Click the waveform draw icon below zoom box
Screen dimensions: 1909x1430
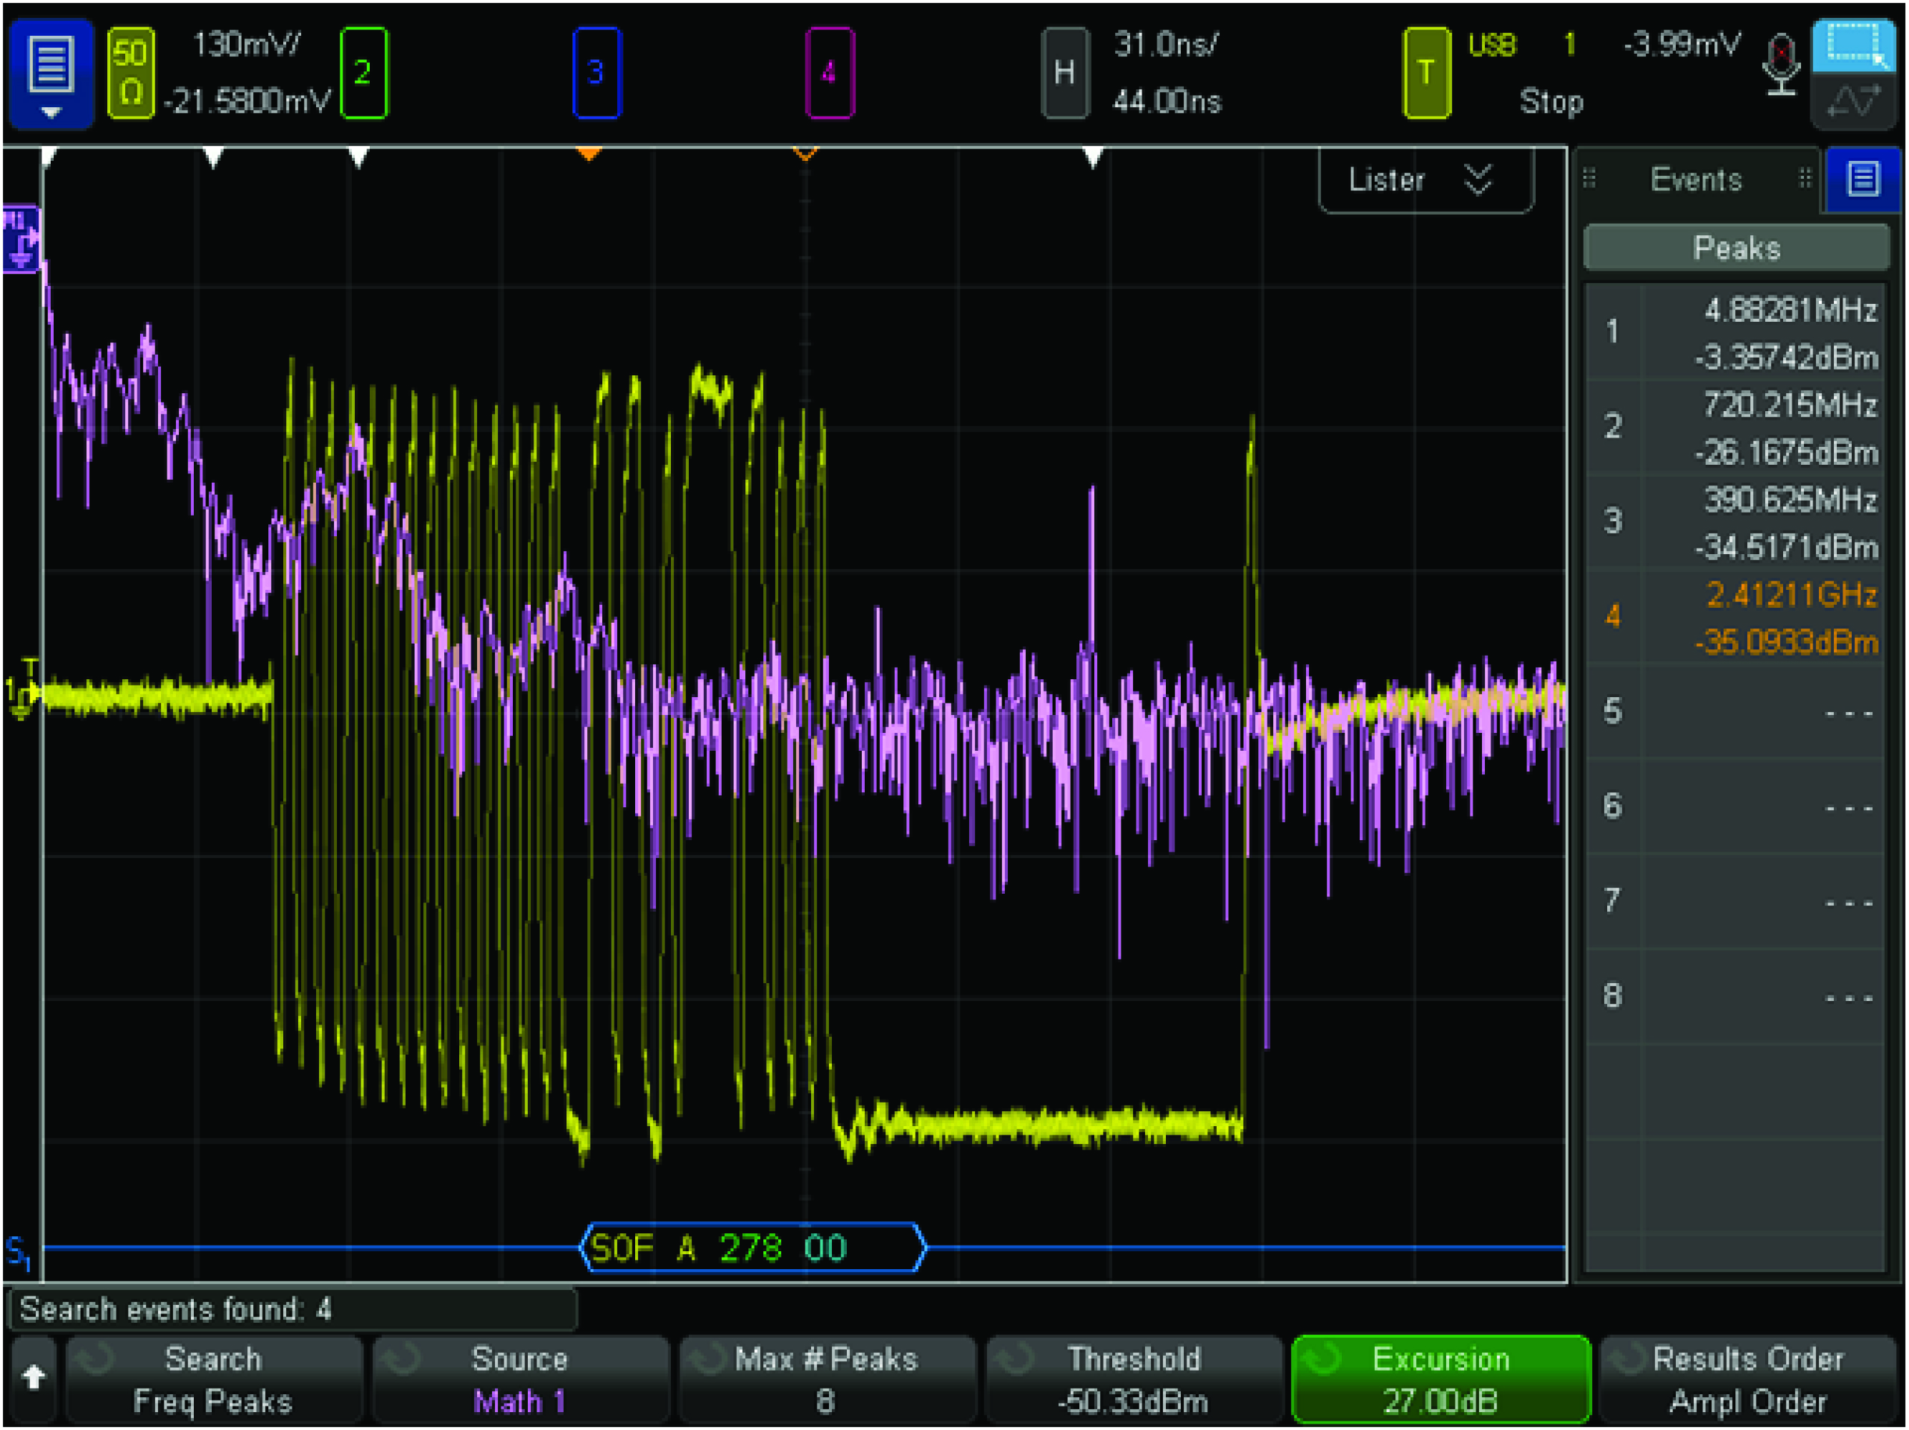[1854, 102]
